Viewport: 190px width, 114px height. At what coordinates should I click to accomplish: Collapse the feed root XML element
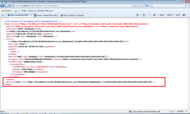(2, 24)
